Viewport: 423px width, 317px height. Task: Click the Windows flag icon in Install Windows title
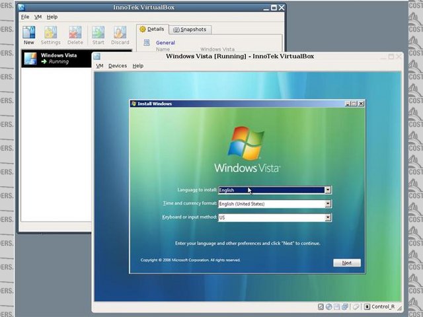[134, 104]
